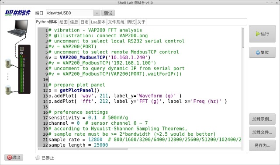Open the serial port dropdown arrow

[97, 13]
